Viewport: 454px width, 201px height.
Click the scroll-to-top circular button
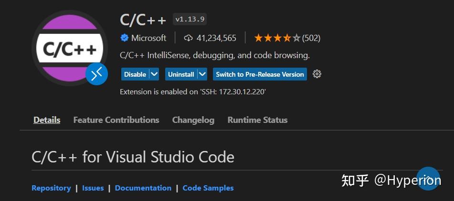428,179
